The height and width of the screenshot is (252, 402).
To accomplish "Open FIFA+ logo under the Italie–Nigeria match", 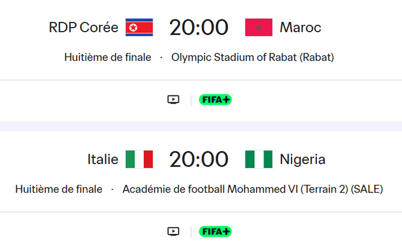I will [x=215, y=231].
